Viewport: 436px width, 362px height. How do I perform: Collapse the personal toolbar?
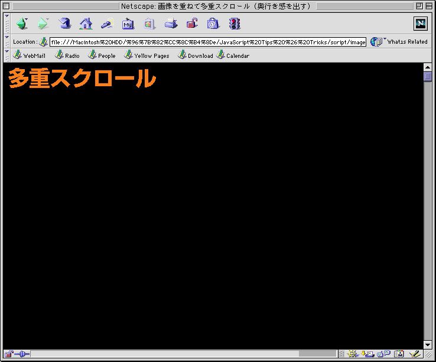coord(7,56)
